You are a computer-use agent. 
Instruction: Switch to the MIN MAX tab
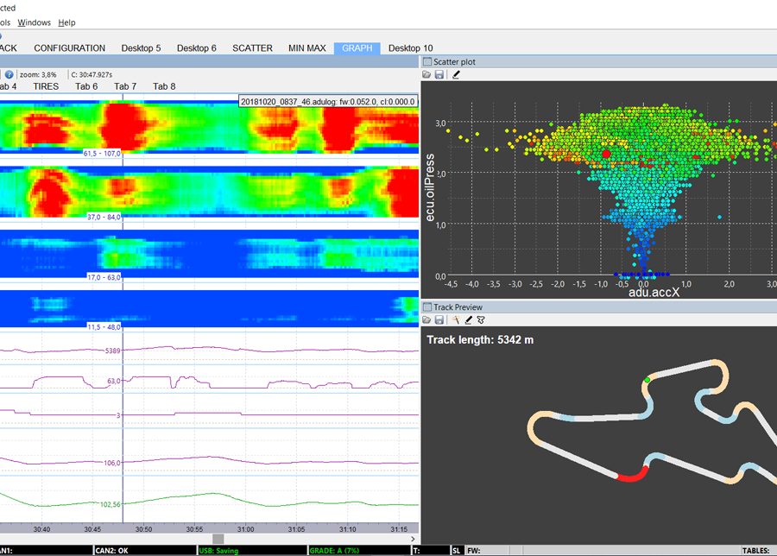pos(307,48)
